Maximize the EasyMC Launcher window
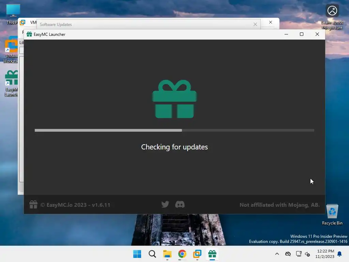Image resolution: width=349 pixels, height=262 pixels. click(x=302, y=34)
